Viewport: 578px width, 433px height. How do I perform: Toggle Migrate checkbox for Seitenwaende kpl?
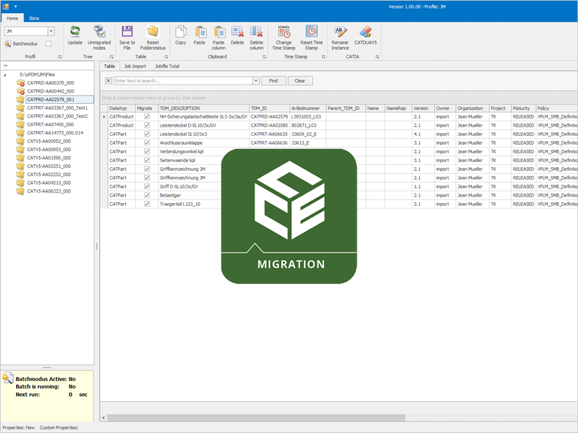point(147,160)
